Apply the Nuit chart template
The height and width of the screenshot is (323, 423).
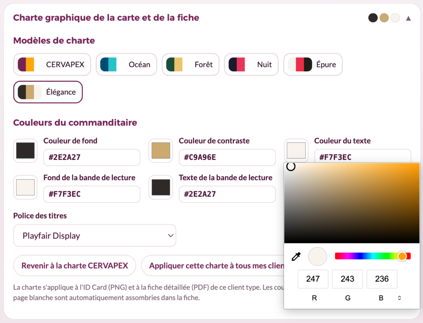click(x=251, y=64)
